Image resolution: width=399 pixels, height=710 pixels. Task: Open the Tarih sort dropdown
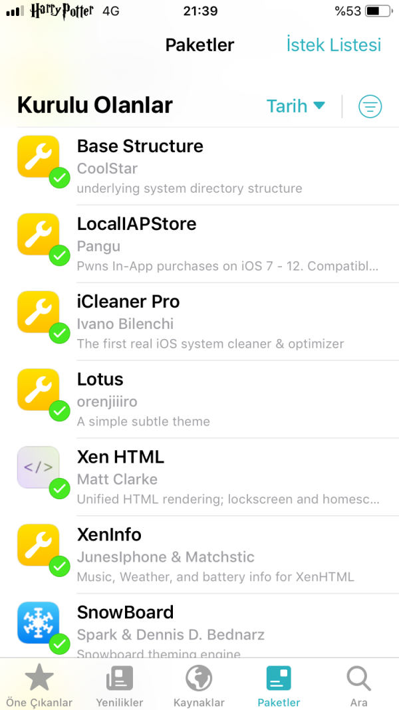287,106
